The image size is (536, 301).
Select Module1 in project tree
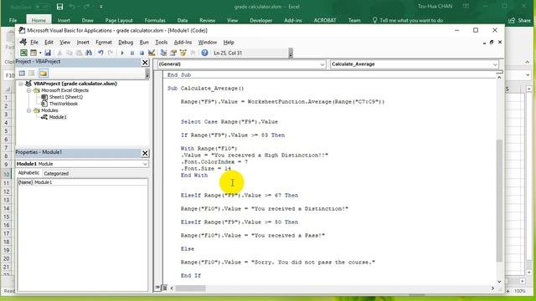point(58,117)
